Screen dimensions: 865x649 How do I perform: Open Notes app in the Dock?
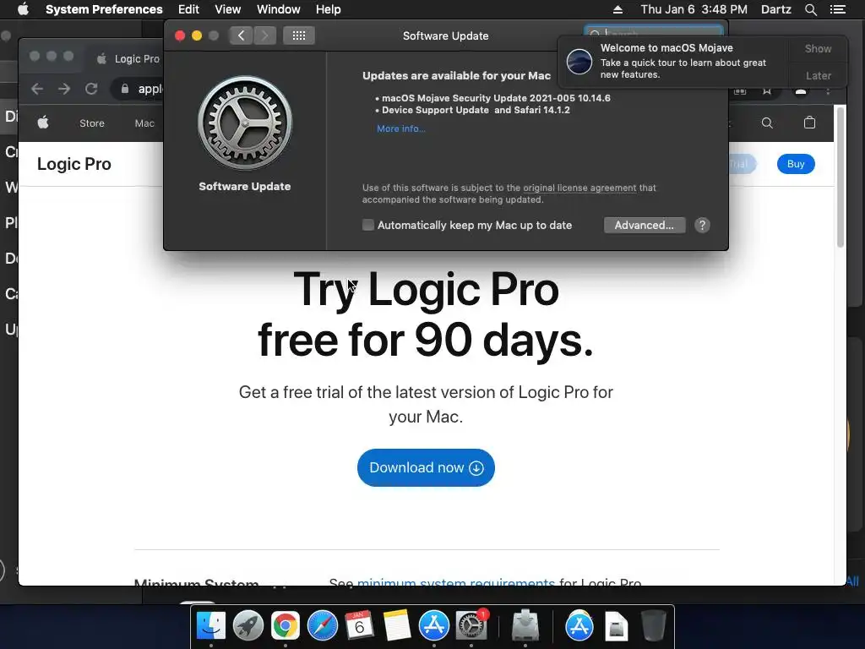tap(397, 626)
